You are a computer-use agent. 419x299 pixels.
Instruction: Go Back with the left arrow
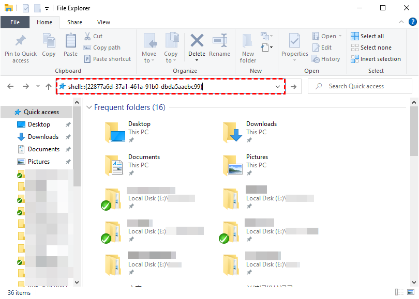[10, 86]
